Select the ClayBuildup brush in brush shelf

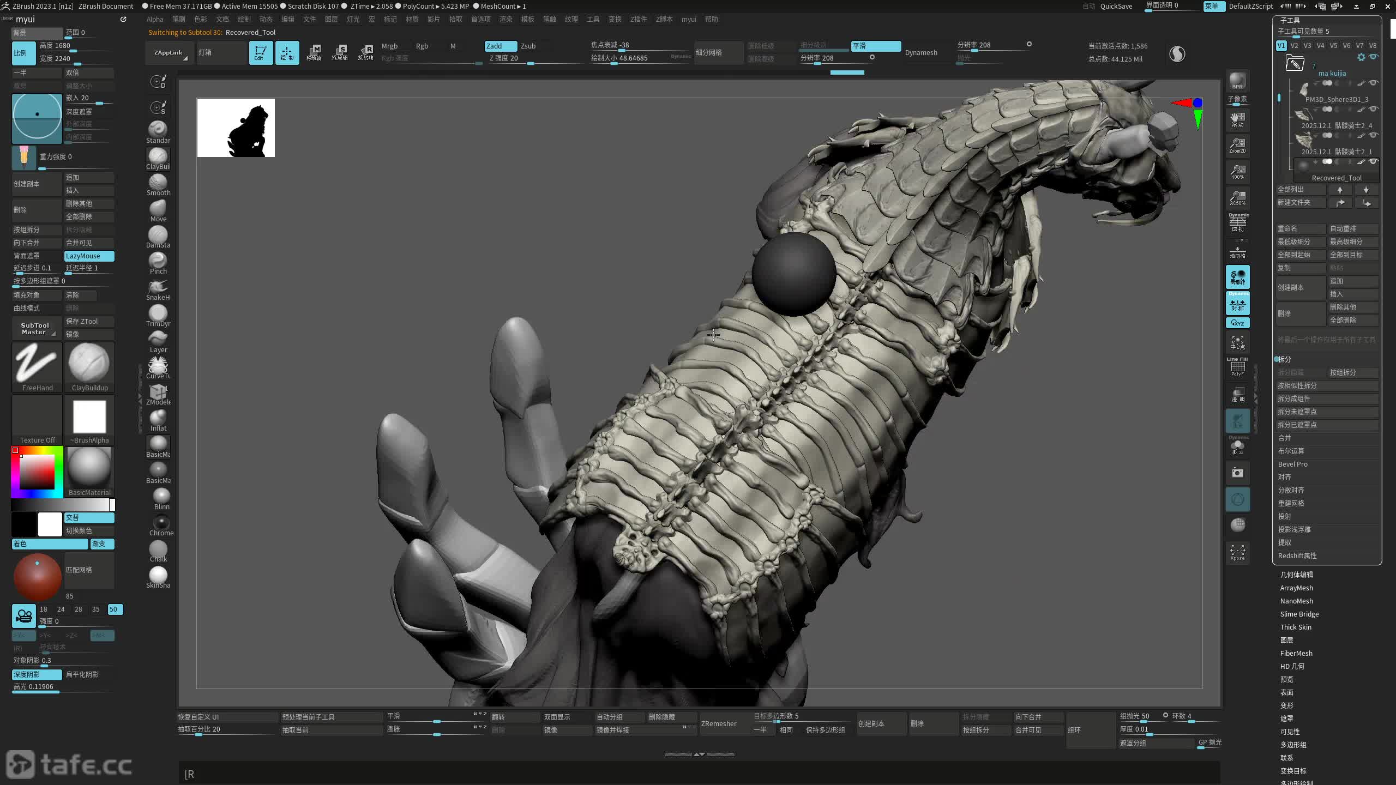click(158, 158)
